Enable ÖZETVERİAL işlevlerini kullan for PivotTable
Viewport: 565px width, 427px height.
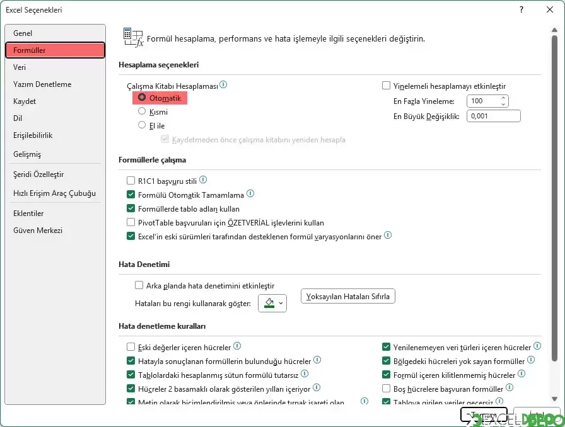(x=131, y=222)
